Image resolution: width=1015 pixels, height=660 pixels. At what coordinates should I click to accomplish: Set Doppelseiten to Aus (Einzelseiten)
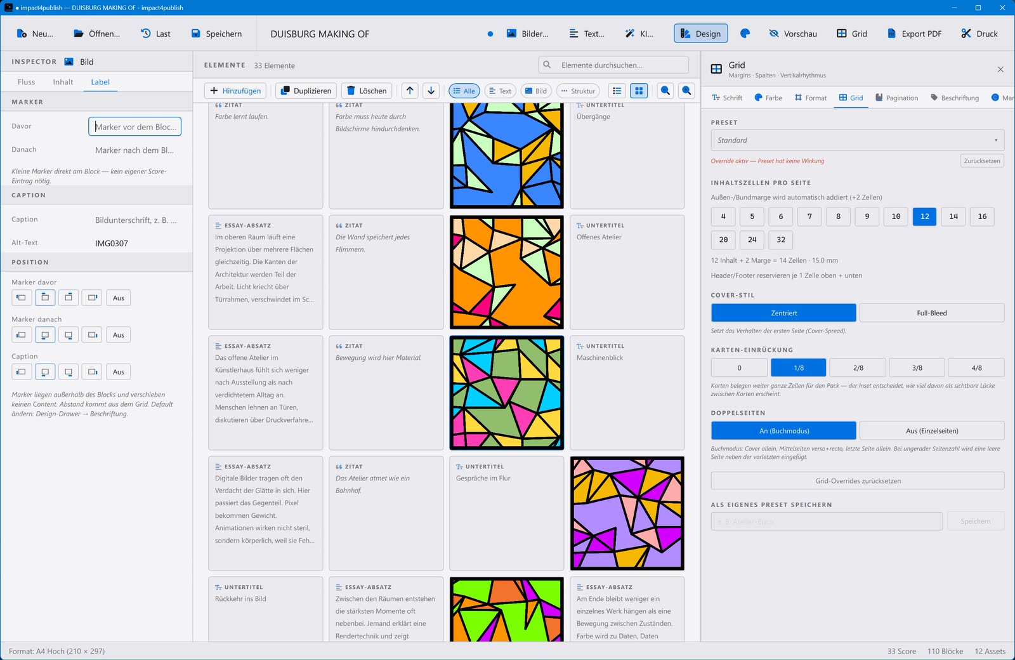pyautogui.click(x=931, y=431)
